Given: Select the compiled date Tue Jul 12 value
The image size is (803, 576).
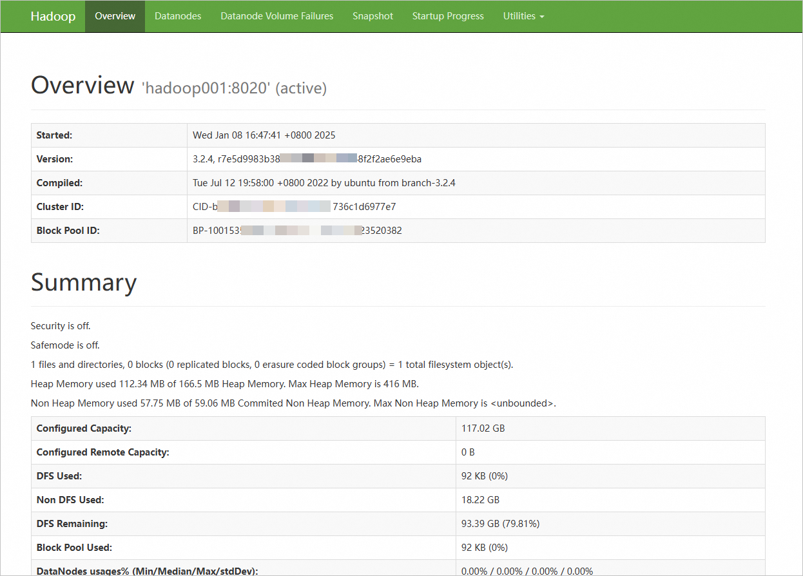Looking at the screenshot, I should tap(324, 183).
